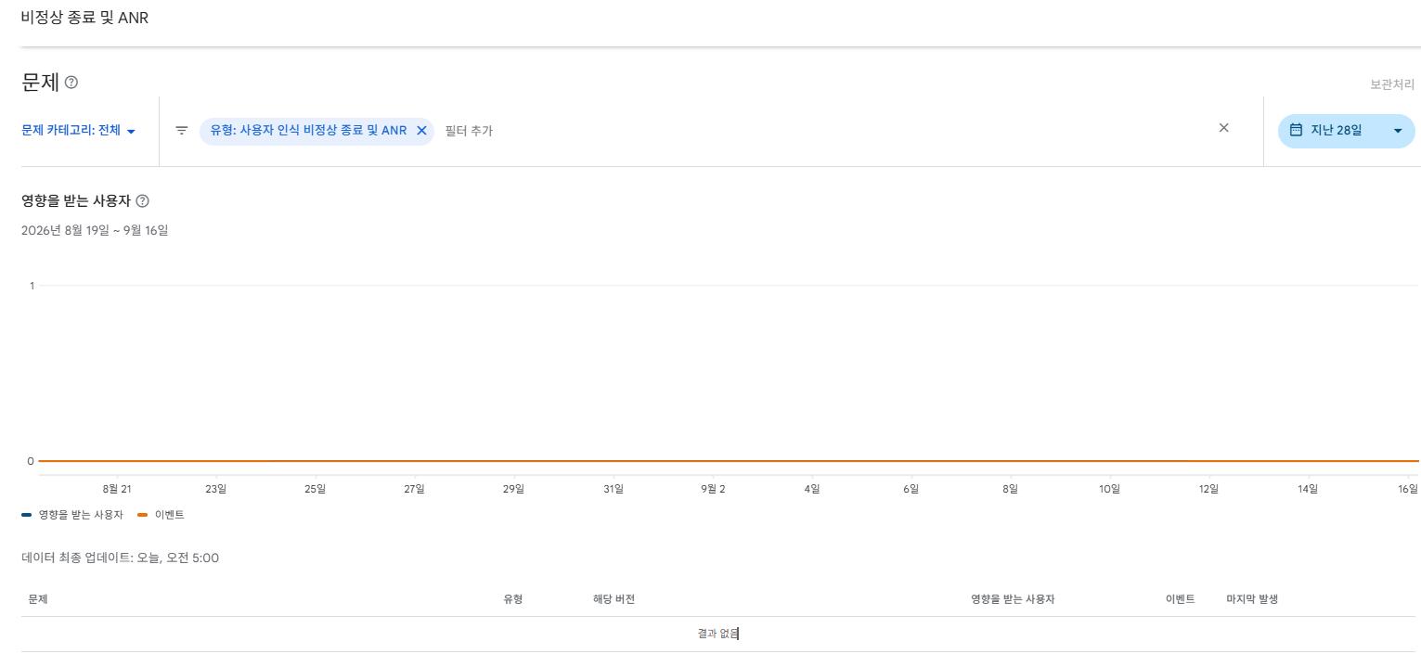Click calendar icon in date range button

click(1296, 130)
